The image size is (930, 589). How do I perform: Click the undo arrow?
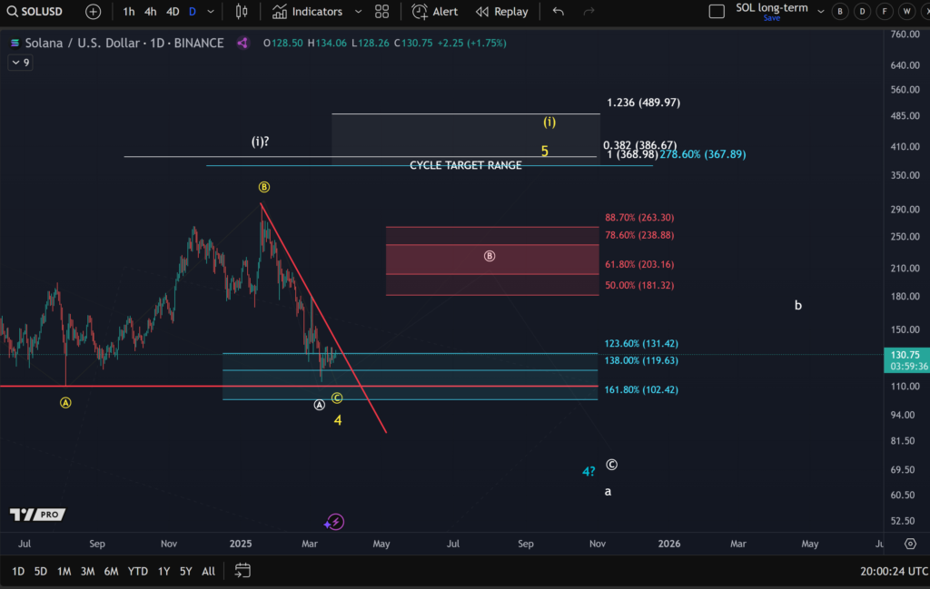coord(559,11)
